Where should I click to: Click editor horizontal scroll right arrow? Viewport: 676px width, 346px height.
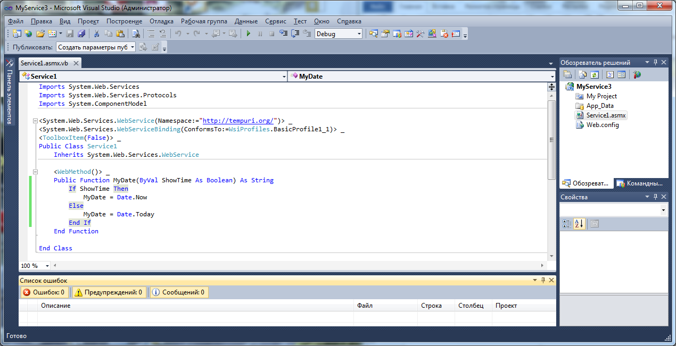click(542, 265)
